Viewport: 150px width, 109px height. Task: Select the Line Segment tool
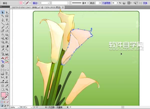tap(2, 24)
